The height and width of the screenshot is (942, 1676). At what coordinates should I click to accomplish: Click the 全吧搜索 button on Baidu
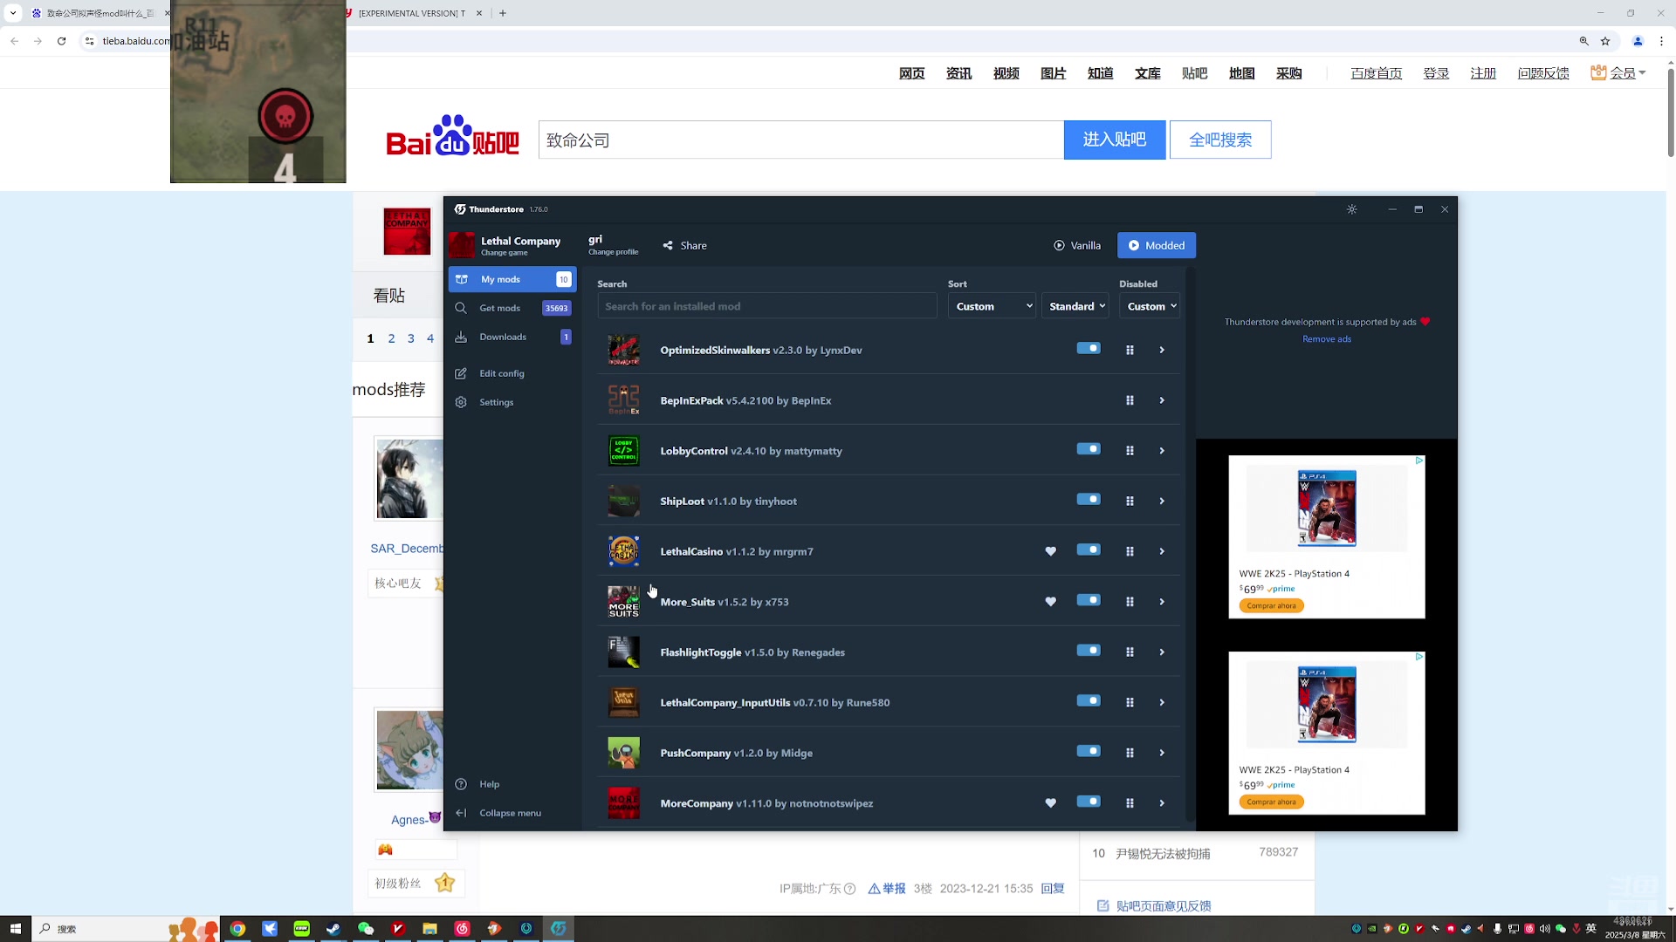click(x=1220, y=140)
